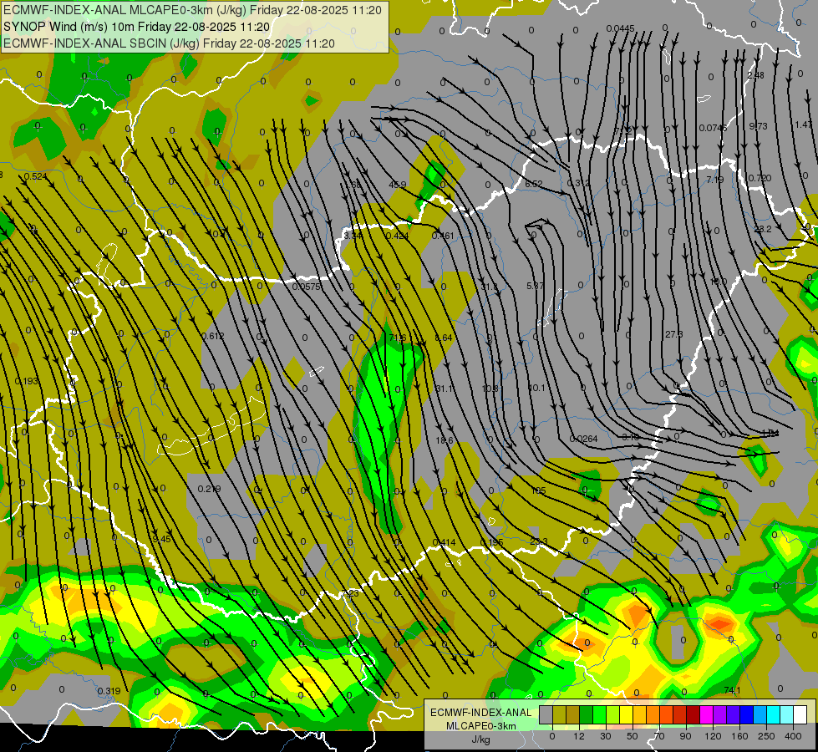Click the map value 0.414

[x=445, y=543]
